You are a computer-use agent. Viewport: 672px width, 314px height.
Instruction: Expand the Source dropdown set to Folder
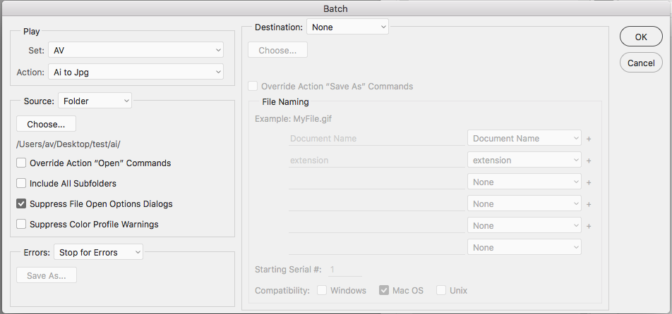point(95,101)
